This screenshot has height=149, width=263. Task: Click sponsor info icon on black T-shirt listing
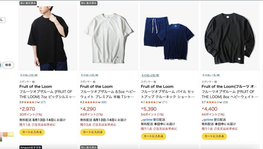(x=33, y=82)
